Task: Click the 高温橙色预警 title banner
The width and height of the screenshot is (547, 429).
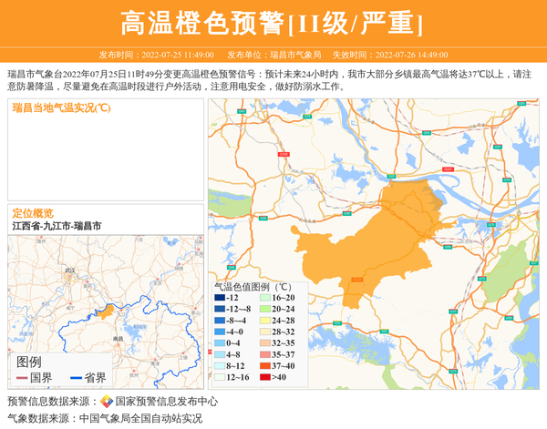Action: tap(273, 23)
